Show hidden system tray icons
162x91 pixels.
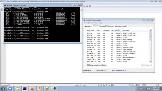[144, 89]
